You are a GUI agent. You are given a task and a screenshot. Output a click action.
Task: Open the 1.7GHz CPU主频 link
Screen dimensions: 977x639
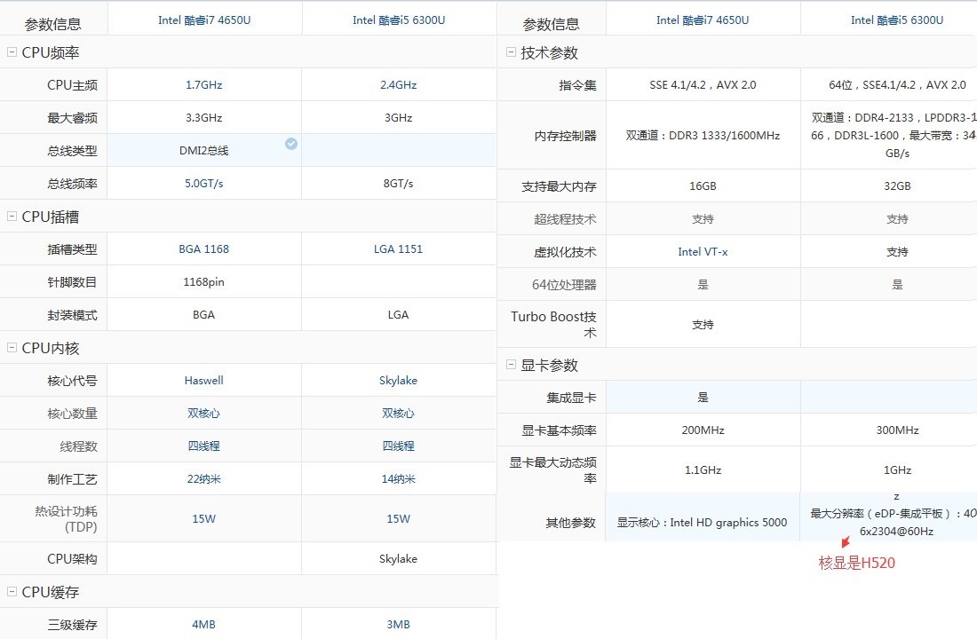click(x=203, y=85)
